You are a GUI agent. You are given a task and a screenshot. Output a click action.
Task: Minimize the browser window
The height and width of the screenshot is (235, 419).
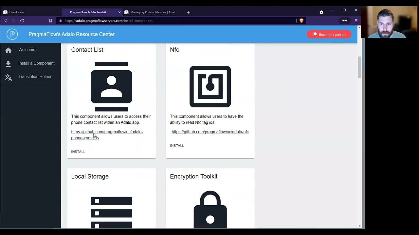[333, 10]
